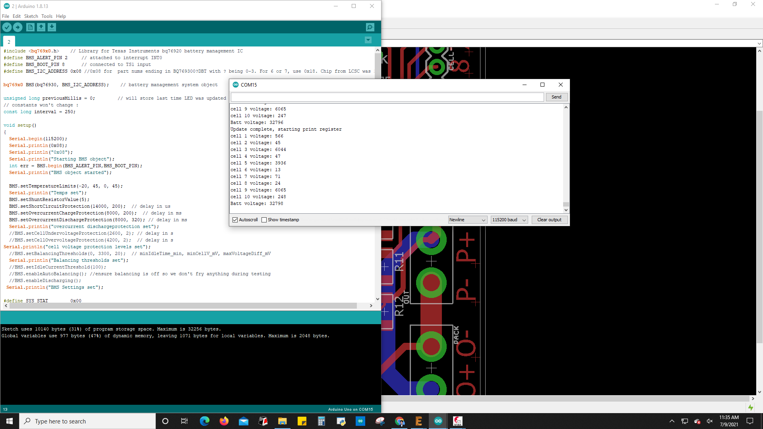Click the volume muted speaker tray icon
This screenshot has width=763, height=429.
(x=709, y=421)
